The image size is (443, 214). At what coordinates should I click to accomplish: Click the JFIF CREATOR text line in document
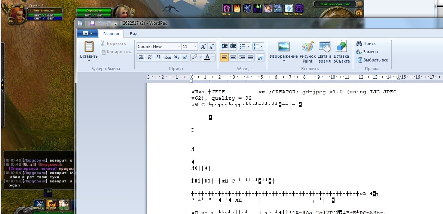(x=294, y=92)
